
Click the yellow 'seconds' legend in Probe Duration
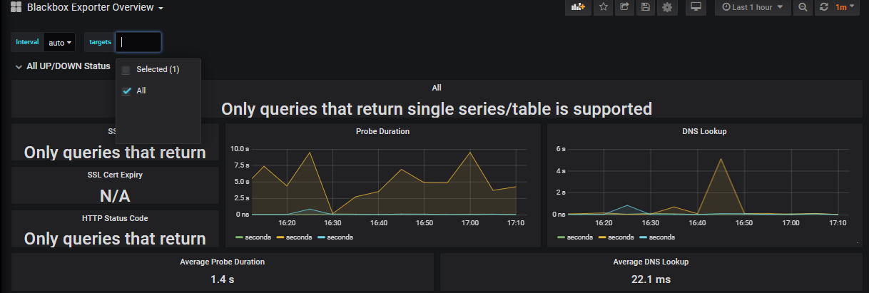point(294,237)
